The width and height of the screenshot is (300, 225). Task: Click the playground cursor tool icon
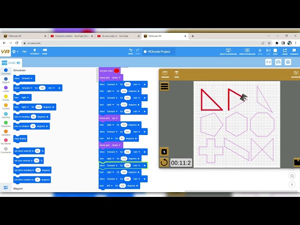click(x=164, y=152)
